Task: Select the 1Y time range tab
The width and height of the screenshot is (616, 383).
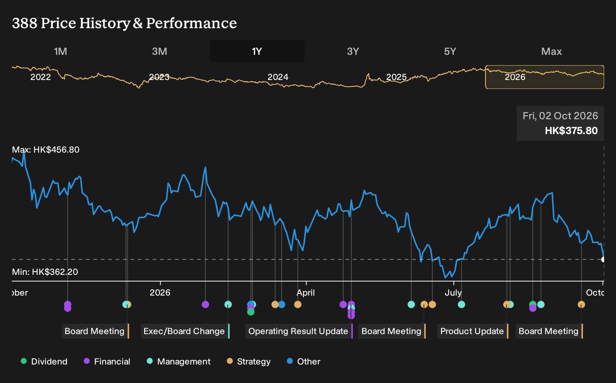Action: click(257, 51)
